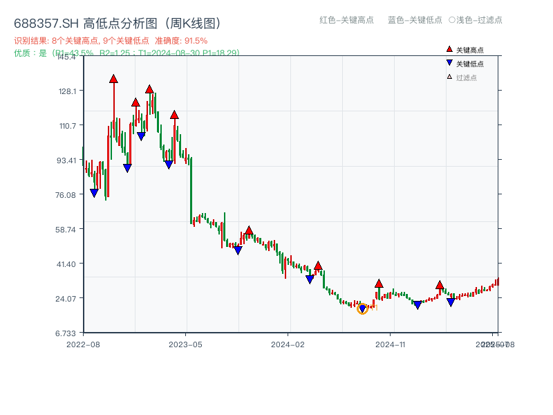Select the blue down-triangle marker below the 2024-02 area
Image resolution: width=553 pixels, height=415 pixels.
310,277
